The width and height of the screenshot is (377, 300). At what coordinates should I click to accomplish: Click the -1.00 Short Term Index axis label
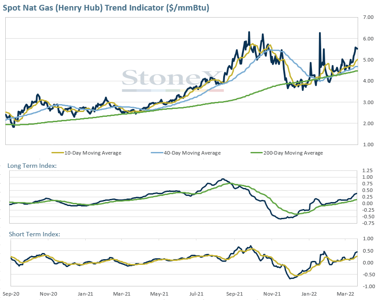(368, 286)
